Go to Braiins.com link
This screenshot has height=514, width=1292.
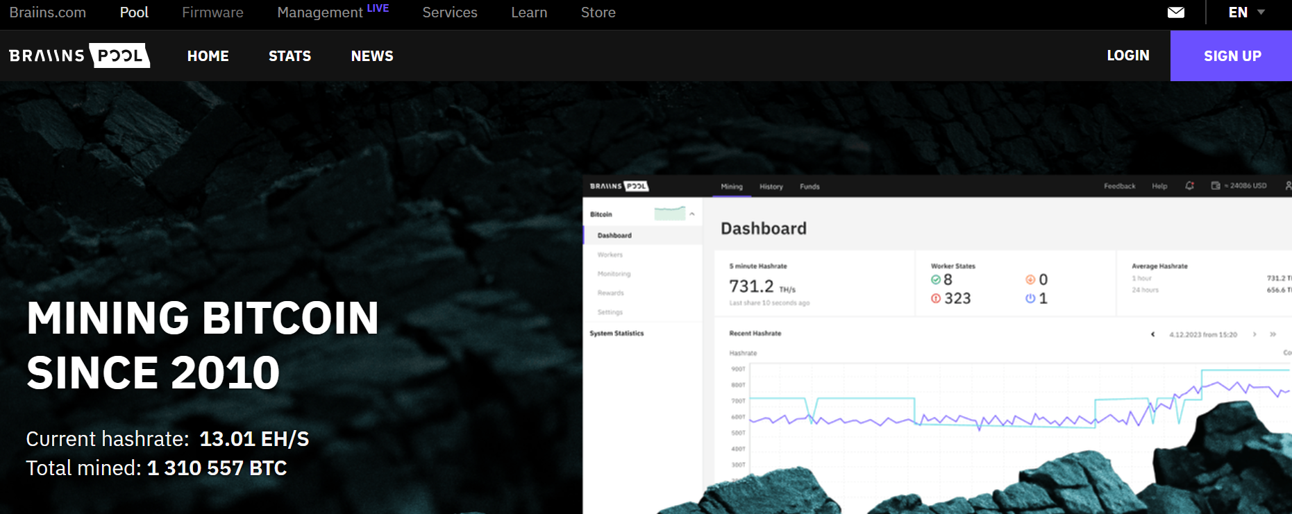[48, 12]
